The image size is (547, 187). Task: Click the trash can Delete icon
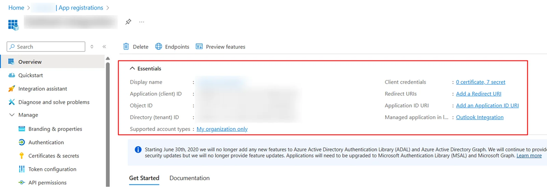point(126,46)
